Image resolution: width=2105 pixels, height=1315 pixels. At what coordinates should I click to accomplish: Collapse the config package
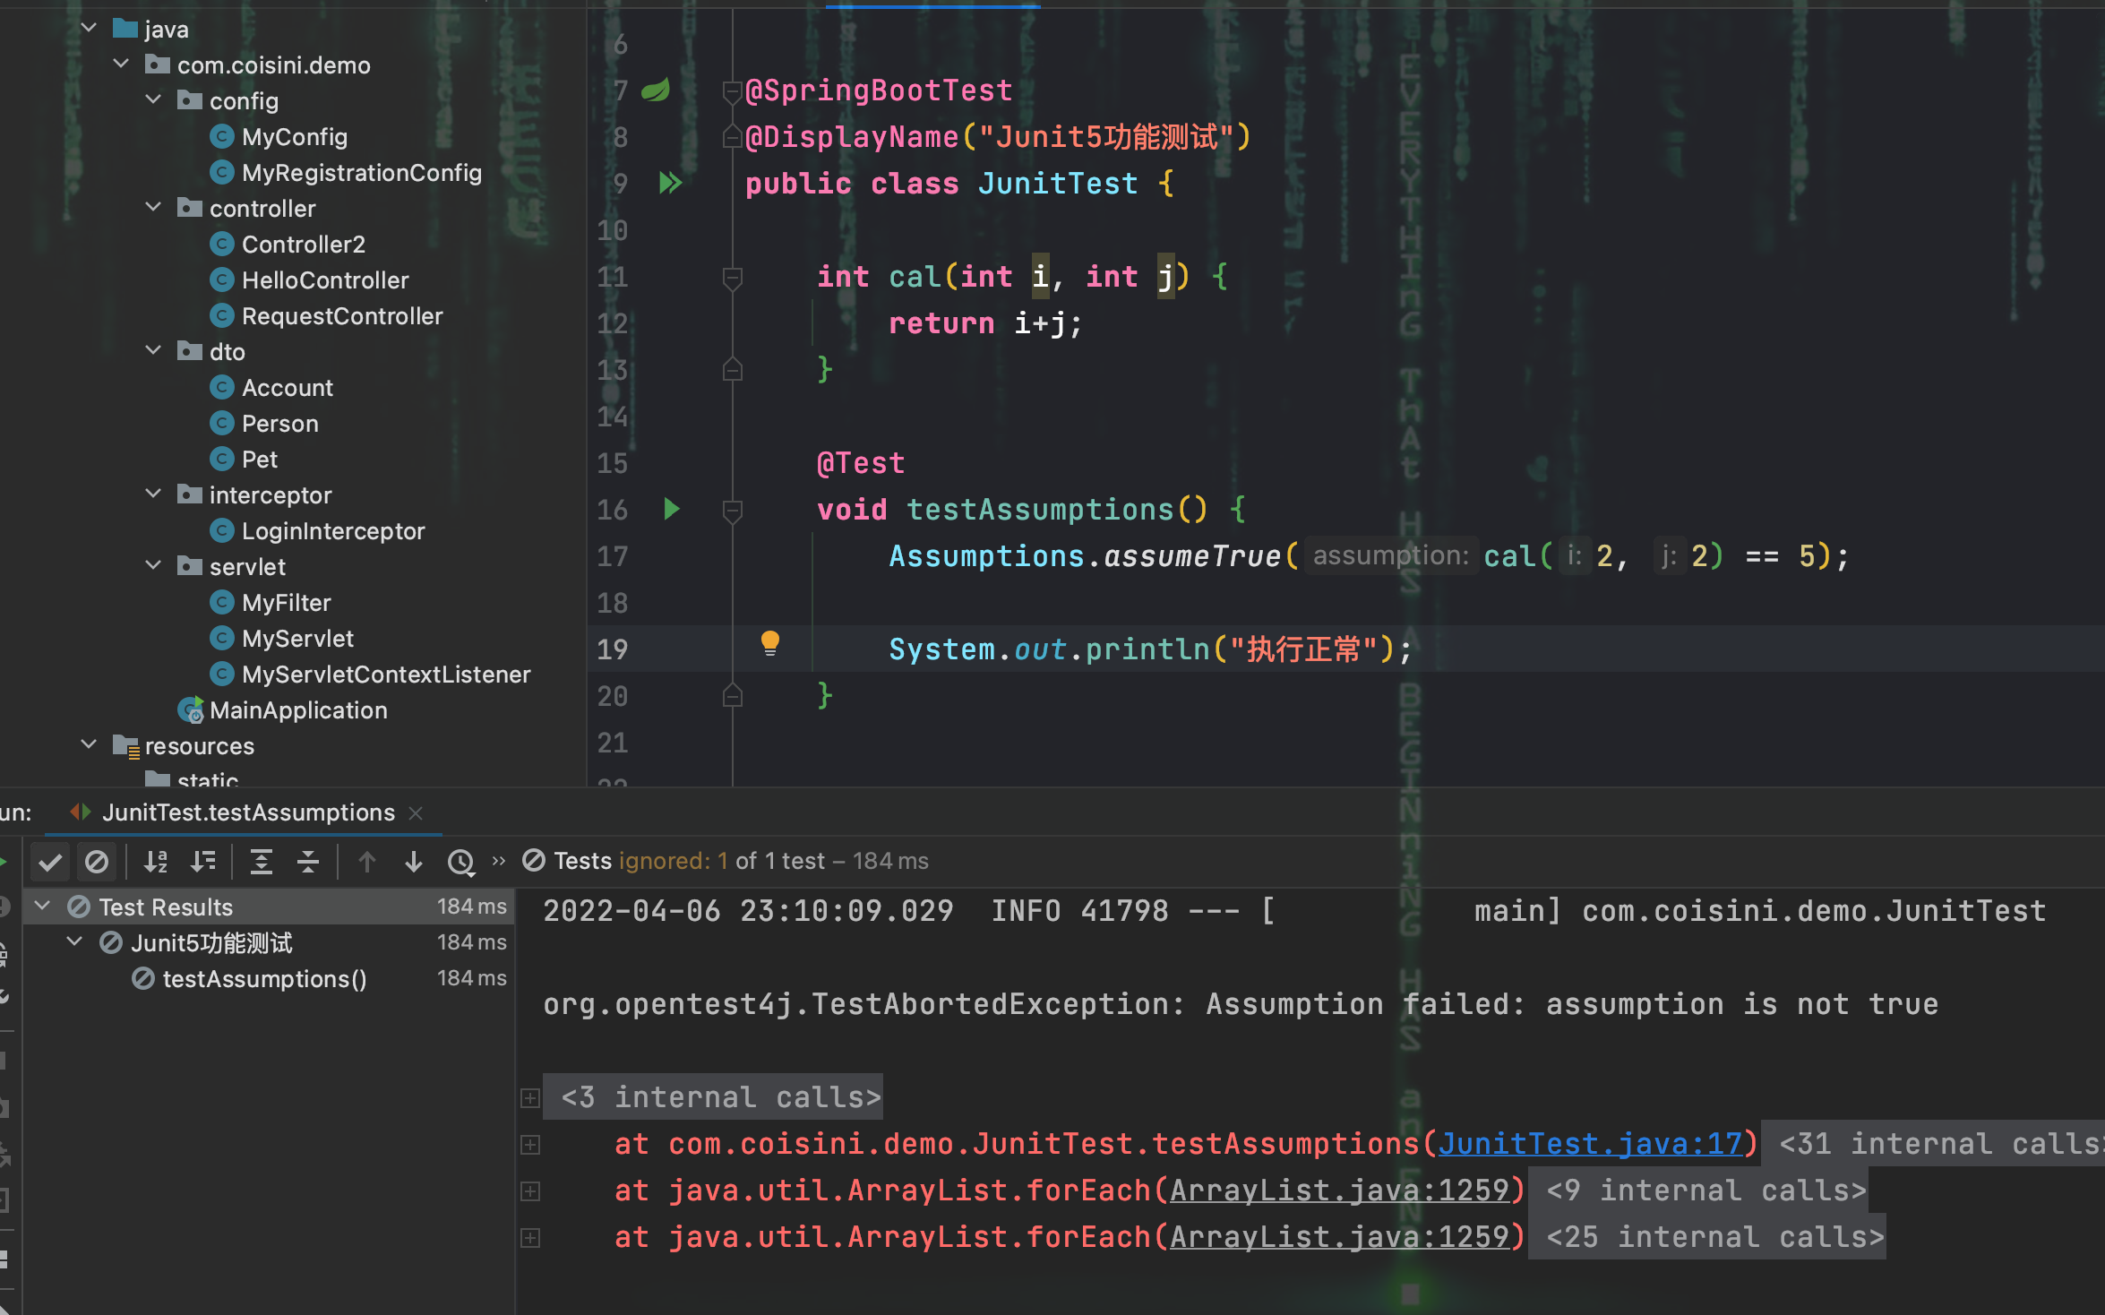click(153, 100)
